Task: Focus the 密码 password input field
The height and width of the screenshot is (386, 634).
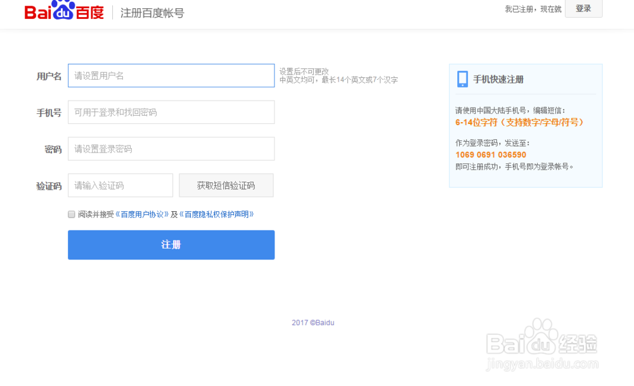Action: point(171,149)
